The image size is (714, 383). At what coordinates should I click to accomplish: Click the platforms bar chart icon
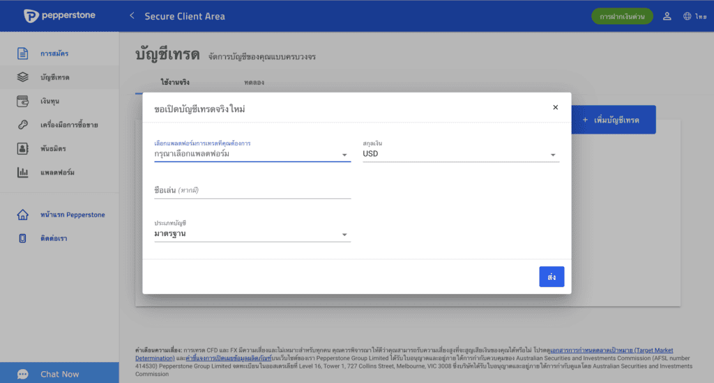tap(23, 172)
